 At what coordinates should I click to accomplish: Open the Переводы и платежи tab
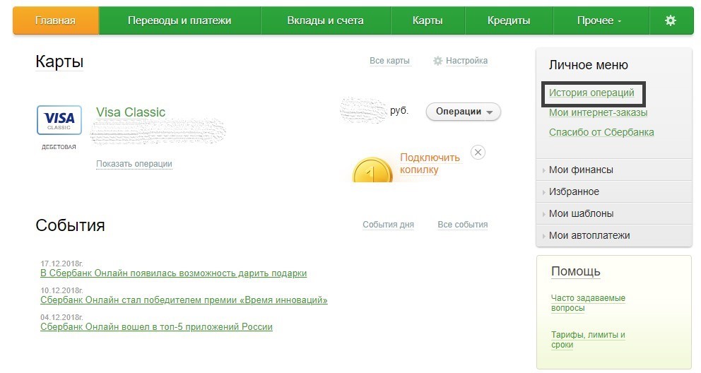point(179,20)
